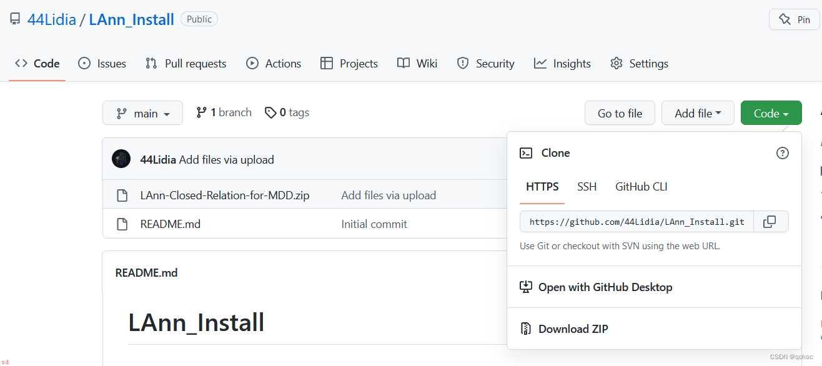Screen dimensions: 822x366
Task: Click the file icon beside README.md row
Action: pyautogui.click(x=122, y=224)
